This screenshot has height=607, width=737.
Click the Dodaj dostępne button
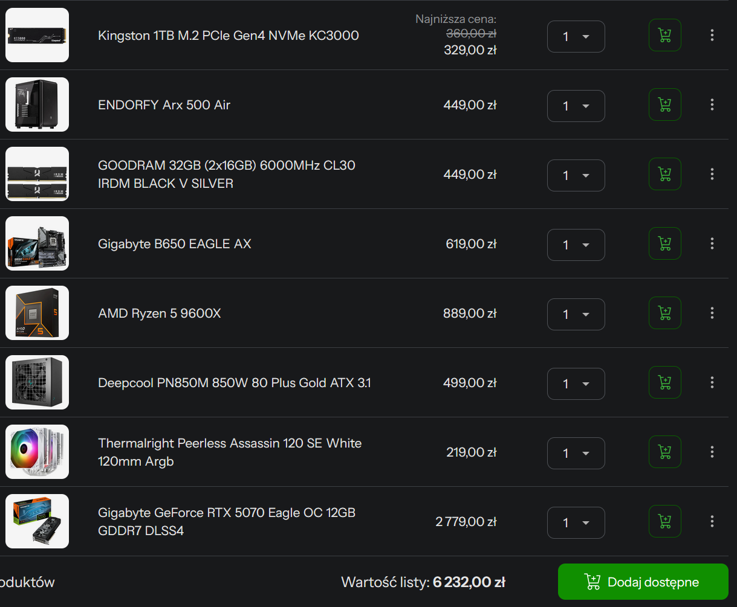pyautogui.click(x=643, y=582)
